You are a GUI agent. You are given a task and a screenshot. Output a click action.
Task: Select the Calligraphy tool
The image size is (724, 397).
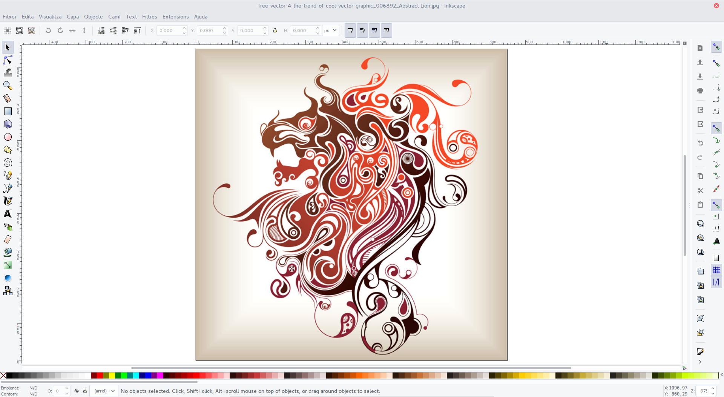(x=8, y=201)
